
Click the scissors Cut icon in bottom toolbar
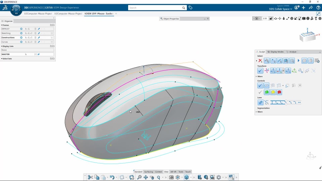click(90, 177)
